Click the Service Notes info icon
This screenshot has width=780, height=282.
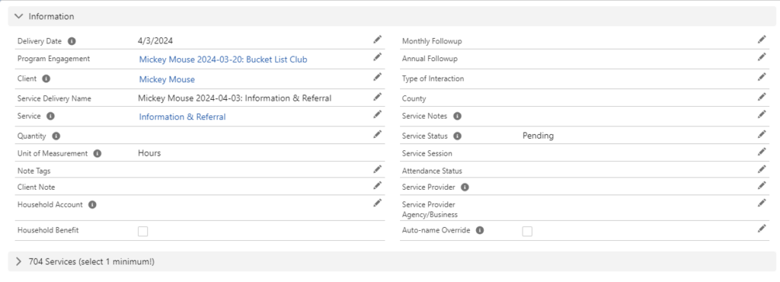(457, 116)
